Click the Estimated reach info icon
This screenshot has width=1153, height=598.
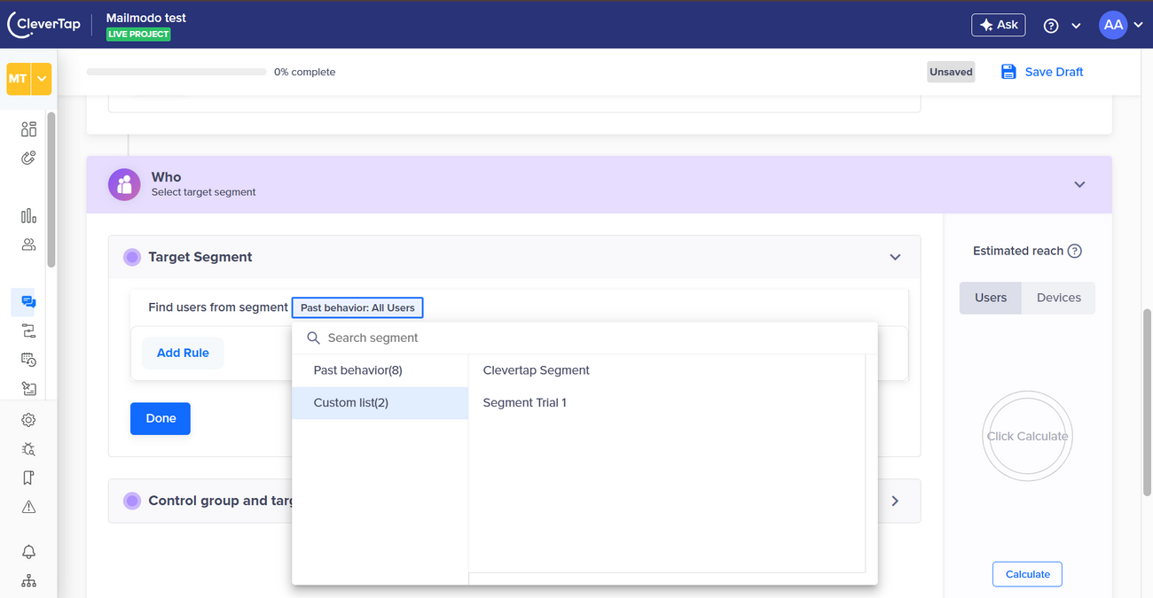click(1075, 251)
